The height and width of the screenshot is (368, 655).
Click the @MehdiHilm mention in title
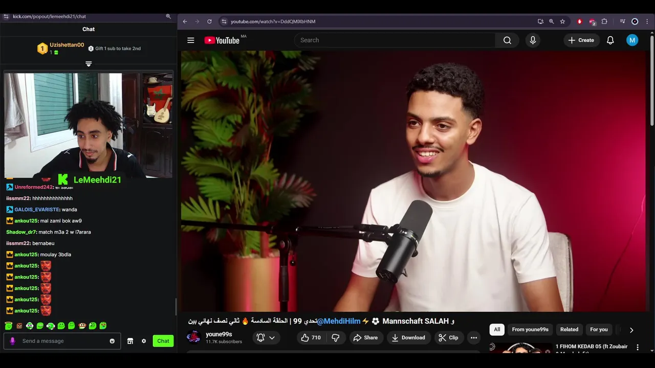[339, 321]
